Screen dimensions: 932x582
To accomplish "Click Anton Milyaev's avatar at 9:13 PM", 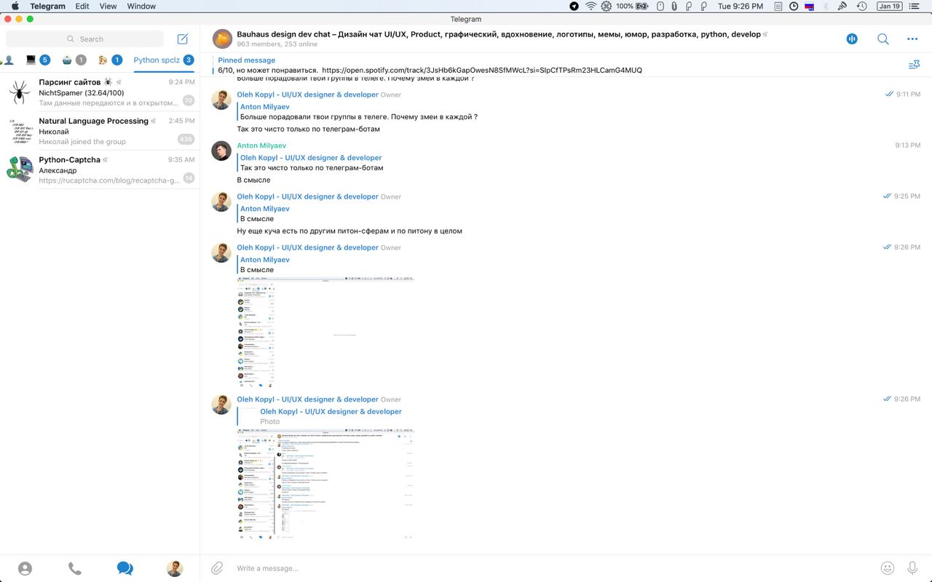I will tap(221, 151).
